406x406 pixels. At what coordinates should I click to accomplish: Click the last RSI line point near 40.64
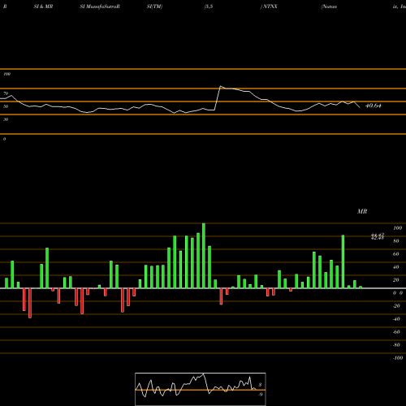360,108
